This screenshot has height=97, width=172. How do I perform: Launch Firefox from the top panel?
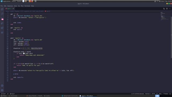[x=32, y=1]
